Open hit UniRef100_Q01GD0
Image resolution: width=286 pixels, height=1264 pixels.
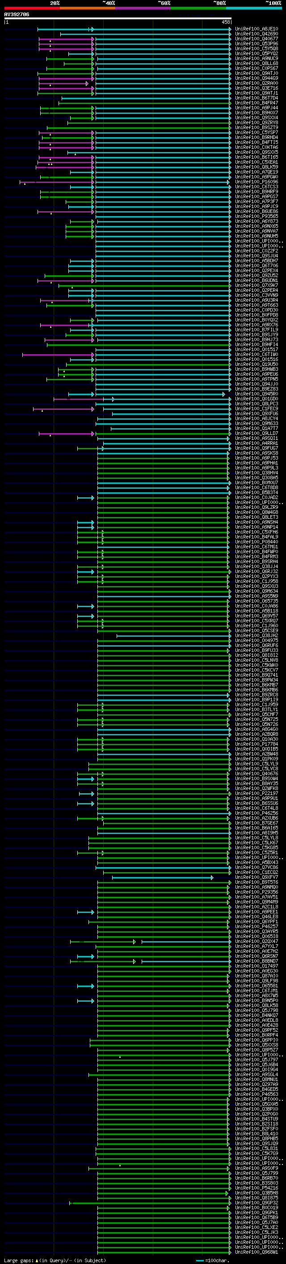[x=256, y=399]
